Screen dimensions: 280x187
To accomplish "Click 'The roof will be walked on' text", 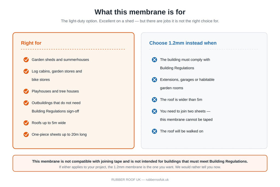I will (x=182, y=131).
